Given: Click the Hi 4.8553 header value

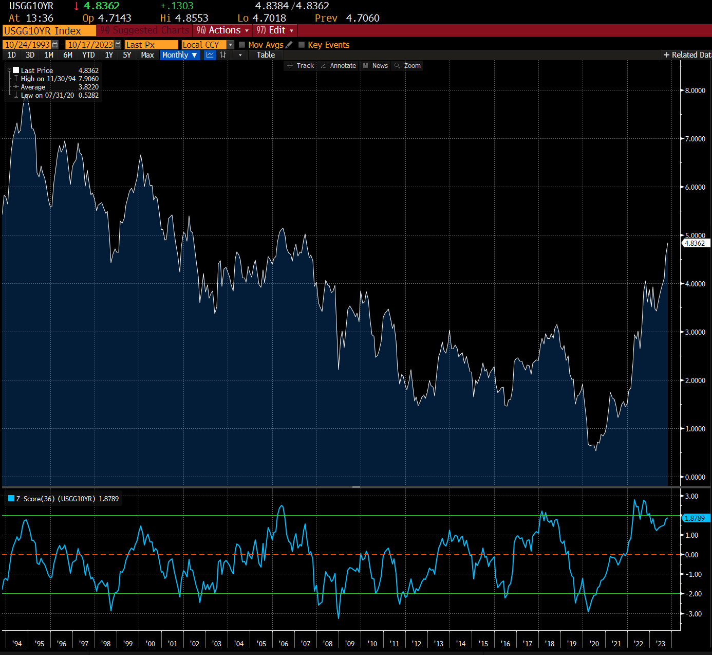Looking at the screenshot, I should [184, 18].
